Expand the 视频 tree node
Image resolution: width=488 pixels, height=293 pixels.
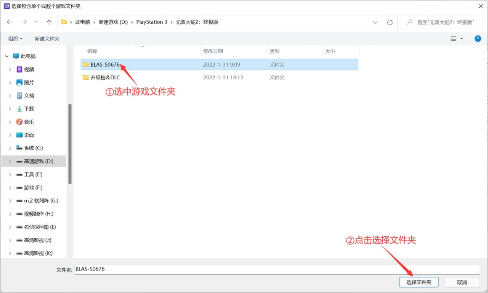(10, 69)
